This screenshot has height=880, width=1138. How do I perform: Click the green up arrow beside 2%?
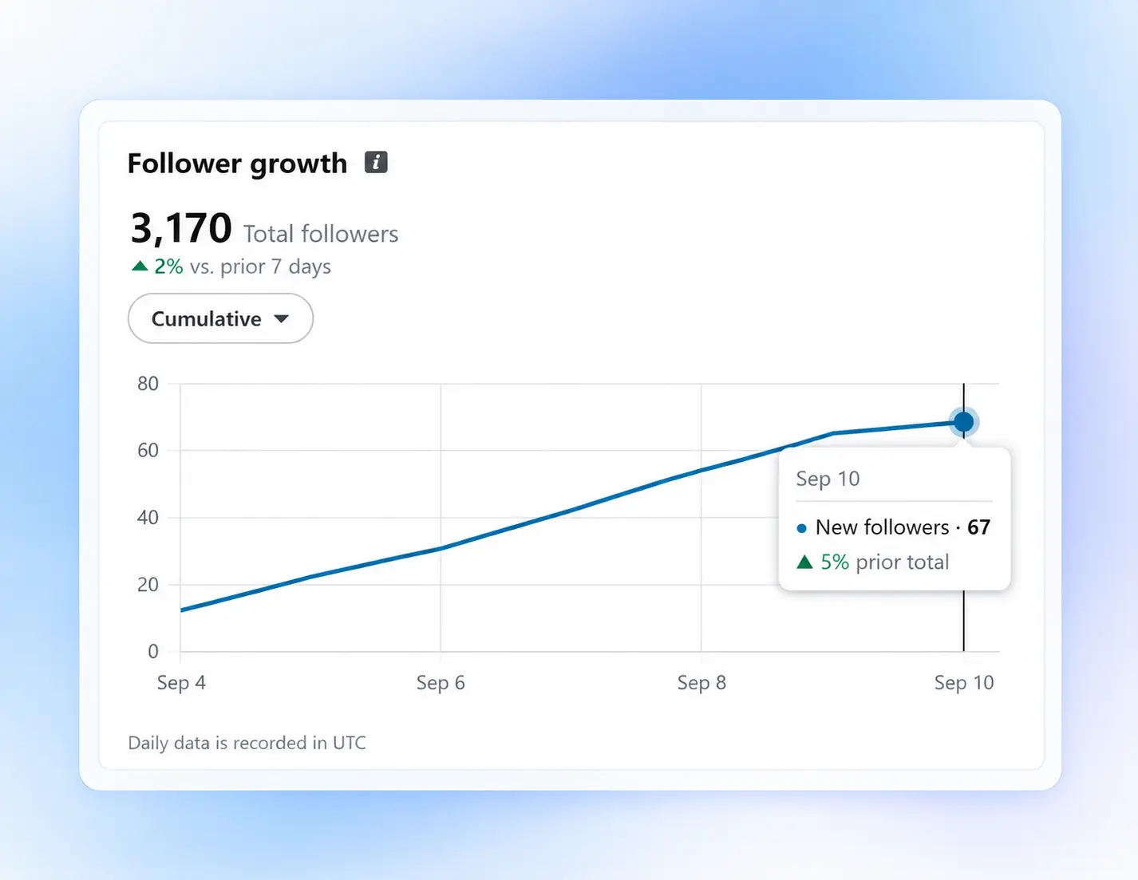click(x=140, y=266)
